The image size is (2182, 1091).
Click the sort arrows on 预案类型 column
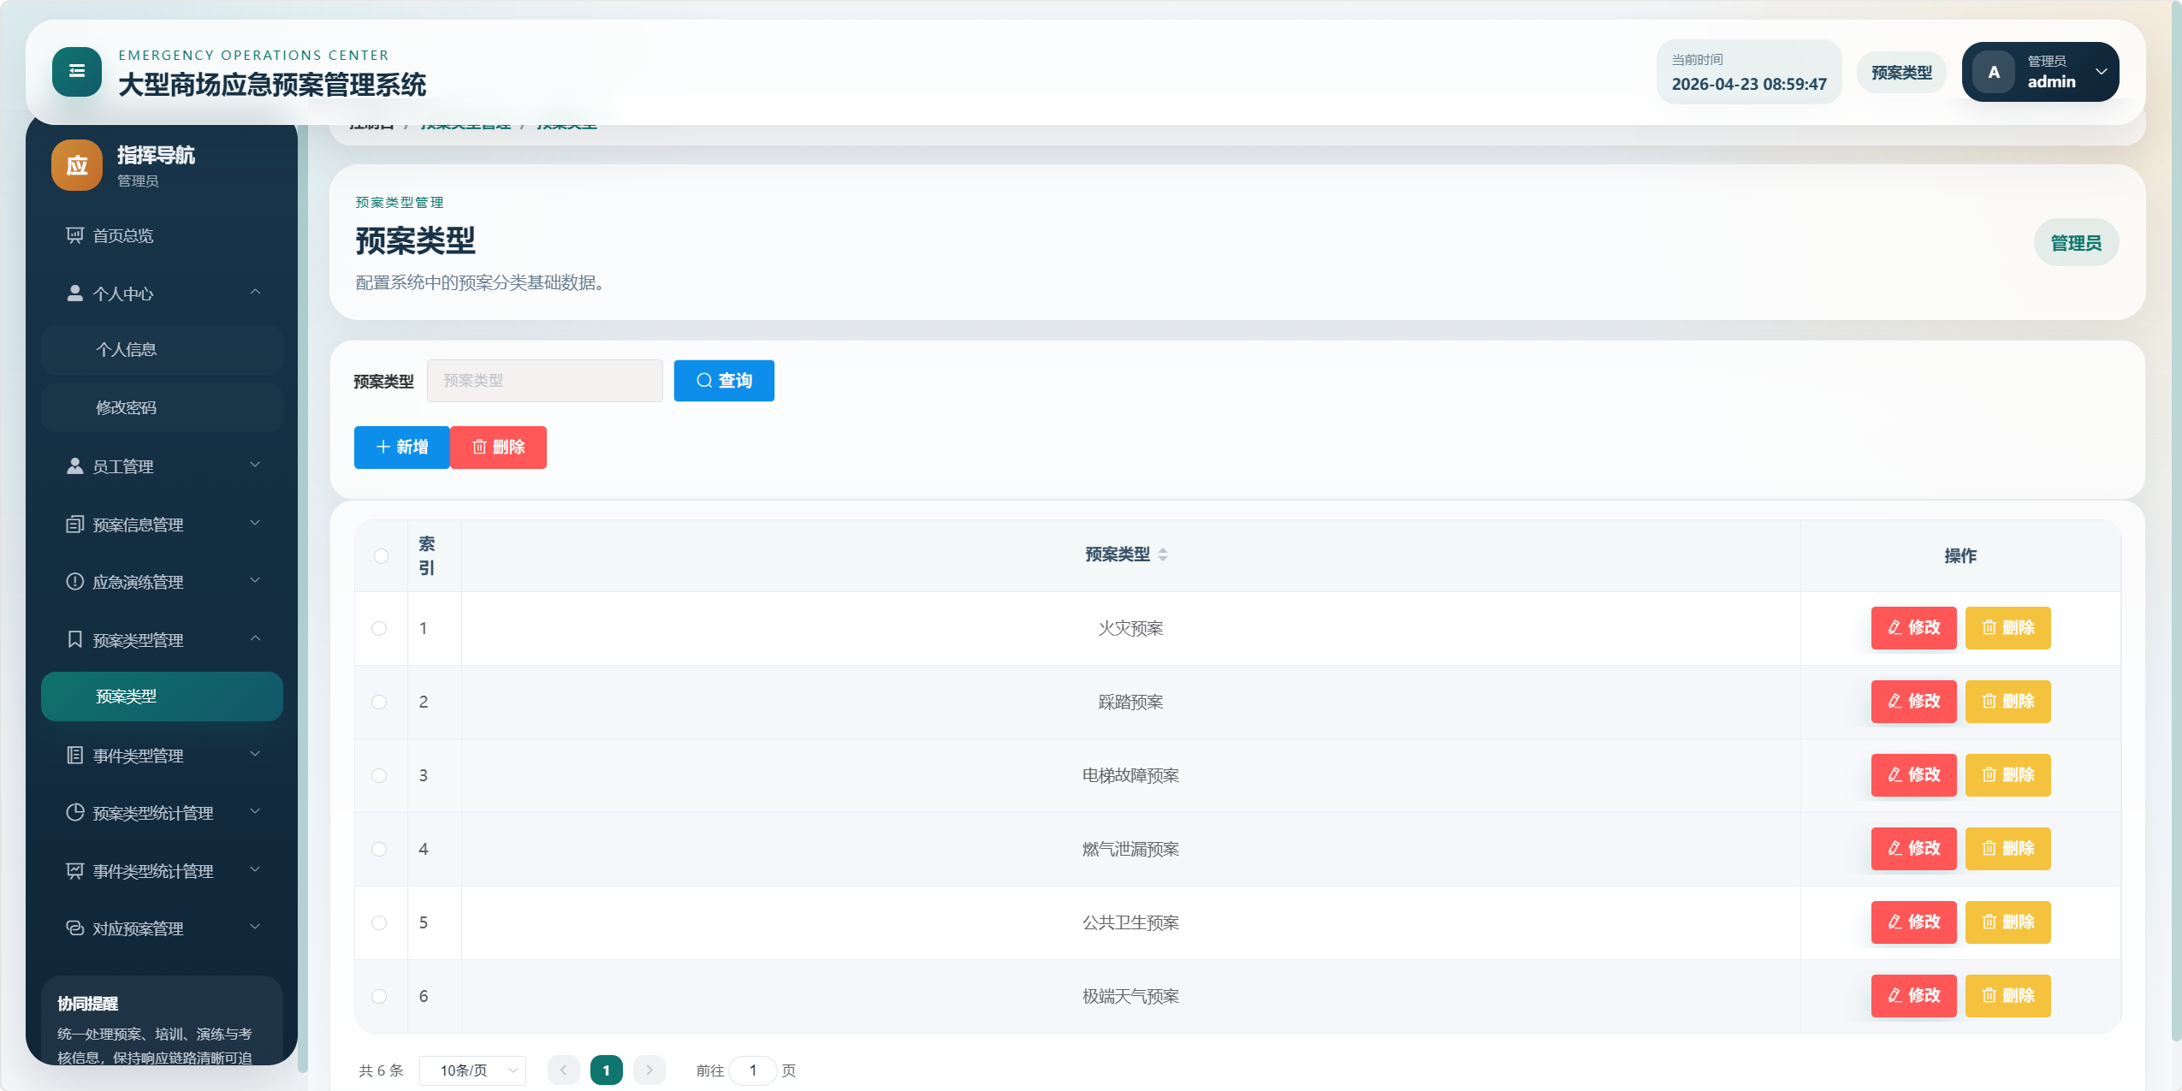click(x=1163, y=555)
